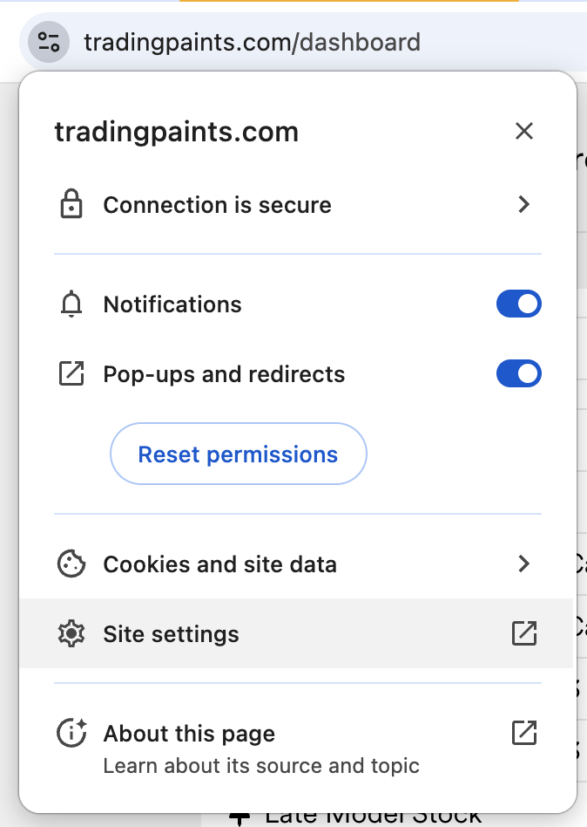Click the Notifications bell icon
Screen dimensions: 587x827
(x=71, y=304)
